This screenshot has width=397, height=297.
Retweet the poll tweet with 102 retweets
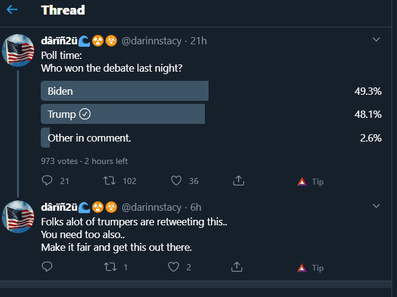tap(109, 180)
